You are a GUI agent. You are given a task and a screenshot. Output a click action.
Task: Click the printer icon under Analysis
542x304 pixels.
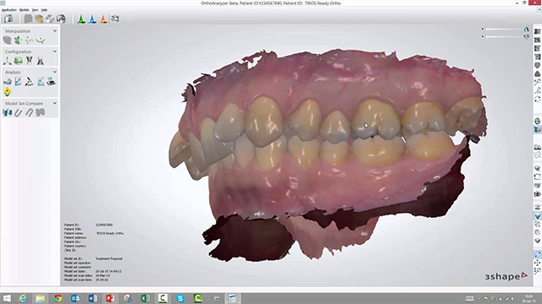[51, 82]
